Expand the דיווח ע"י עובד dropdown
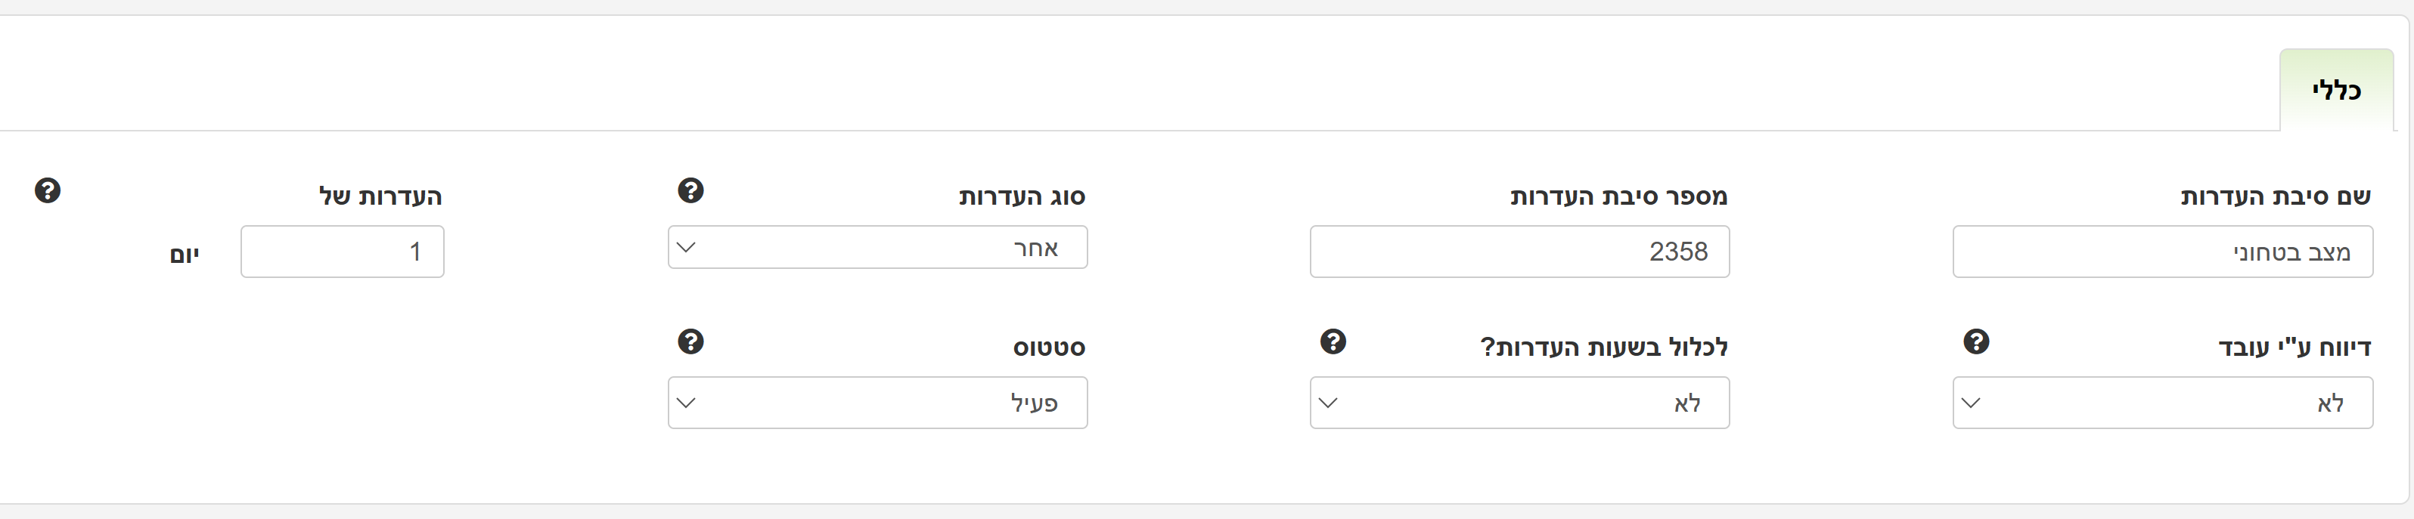Viewport: 2414px width, 519px height. [2162, 403]
